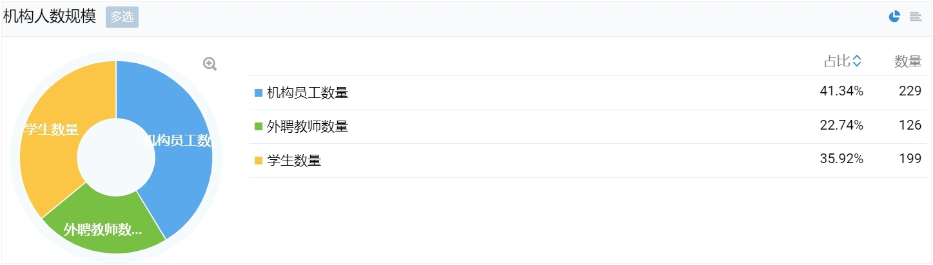Click the green 外聘教师数量 legend square
This screenshot has width=933, height=265.
pyautogui.click(x=259, y=126)
